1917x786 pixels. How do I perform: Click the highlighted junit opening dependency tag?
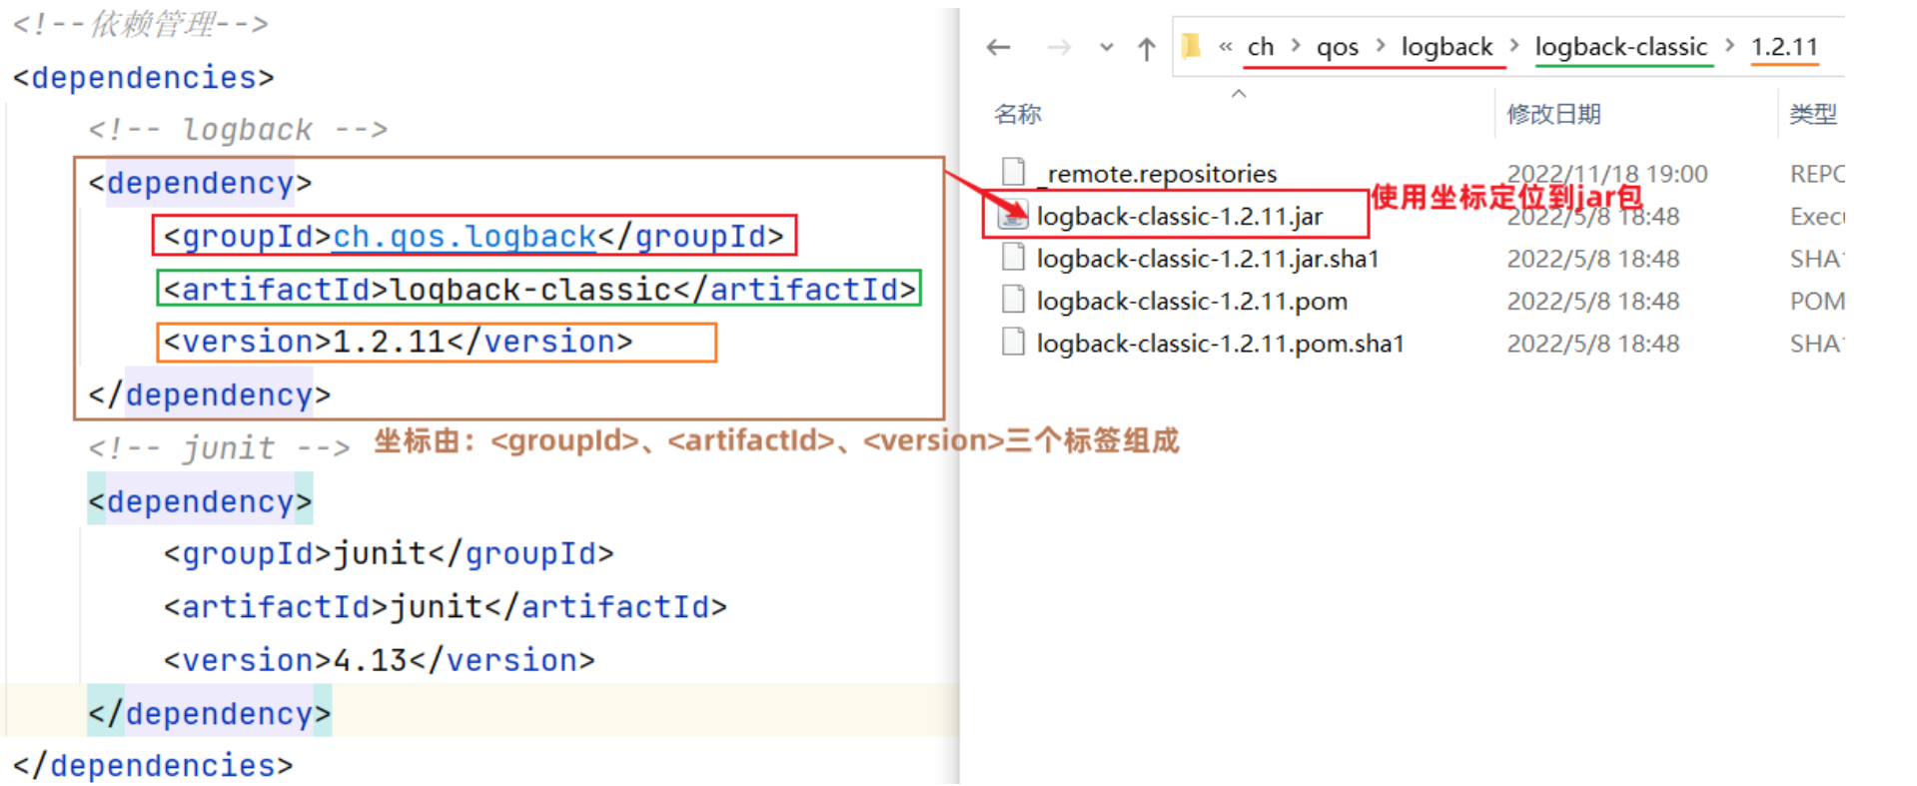point(200,501)
